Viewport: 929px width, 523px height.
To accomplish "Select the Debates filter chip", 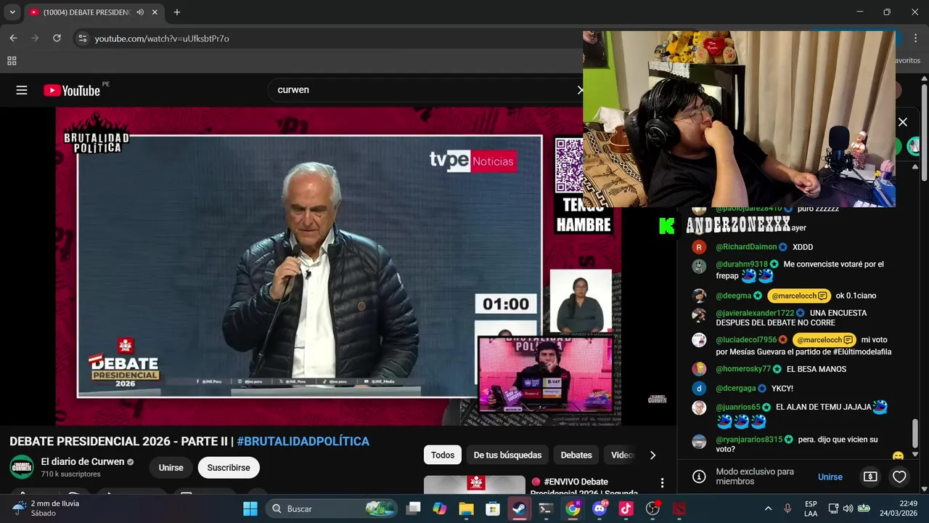I will click(x=576, y=455).
